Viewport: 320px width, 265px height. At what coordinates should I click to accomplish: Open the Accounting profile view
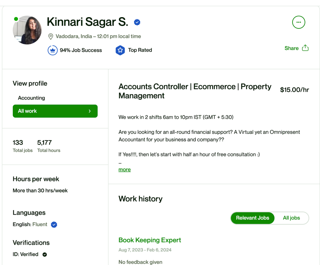tap(32, 98)
